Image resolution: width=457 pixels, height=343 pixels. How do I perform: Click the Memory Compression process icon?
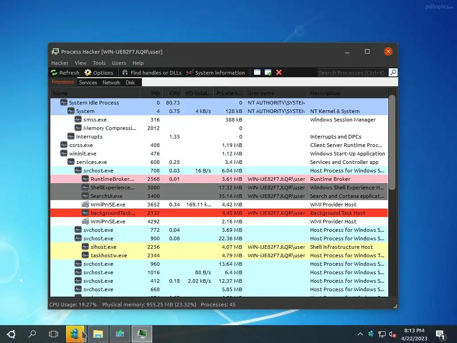(x=78, y=128)
